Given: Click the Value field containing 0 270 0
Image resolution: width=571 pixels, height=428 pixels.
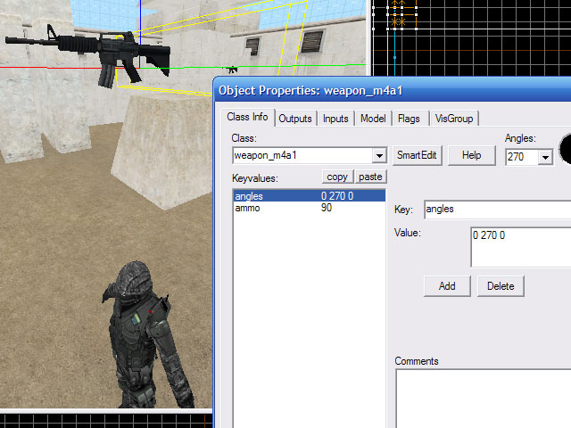Looking at the screenshot, I should pyautogui.click(x=521, y=248).
